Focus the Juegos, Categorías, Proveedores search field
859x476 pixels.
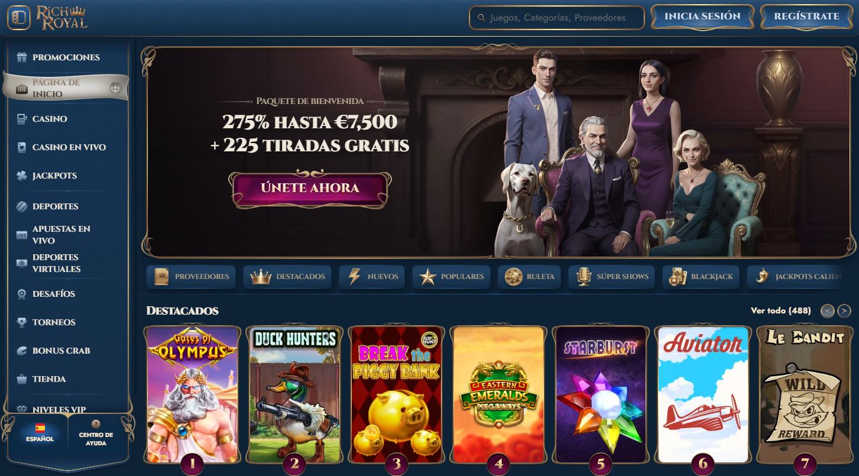coord(556,18)
